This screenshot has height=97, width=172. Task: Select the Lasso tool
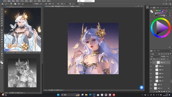2,14
